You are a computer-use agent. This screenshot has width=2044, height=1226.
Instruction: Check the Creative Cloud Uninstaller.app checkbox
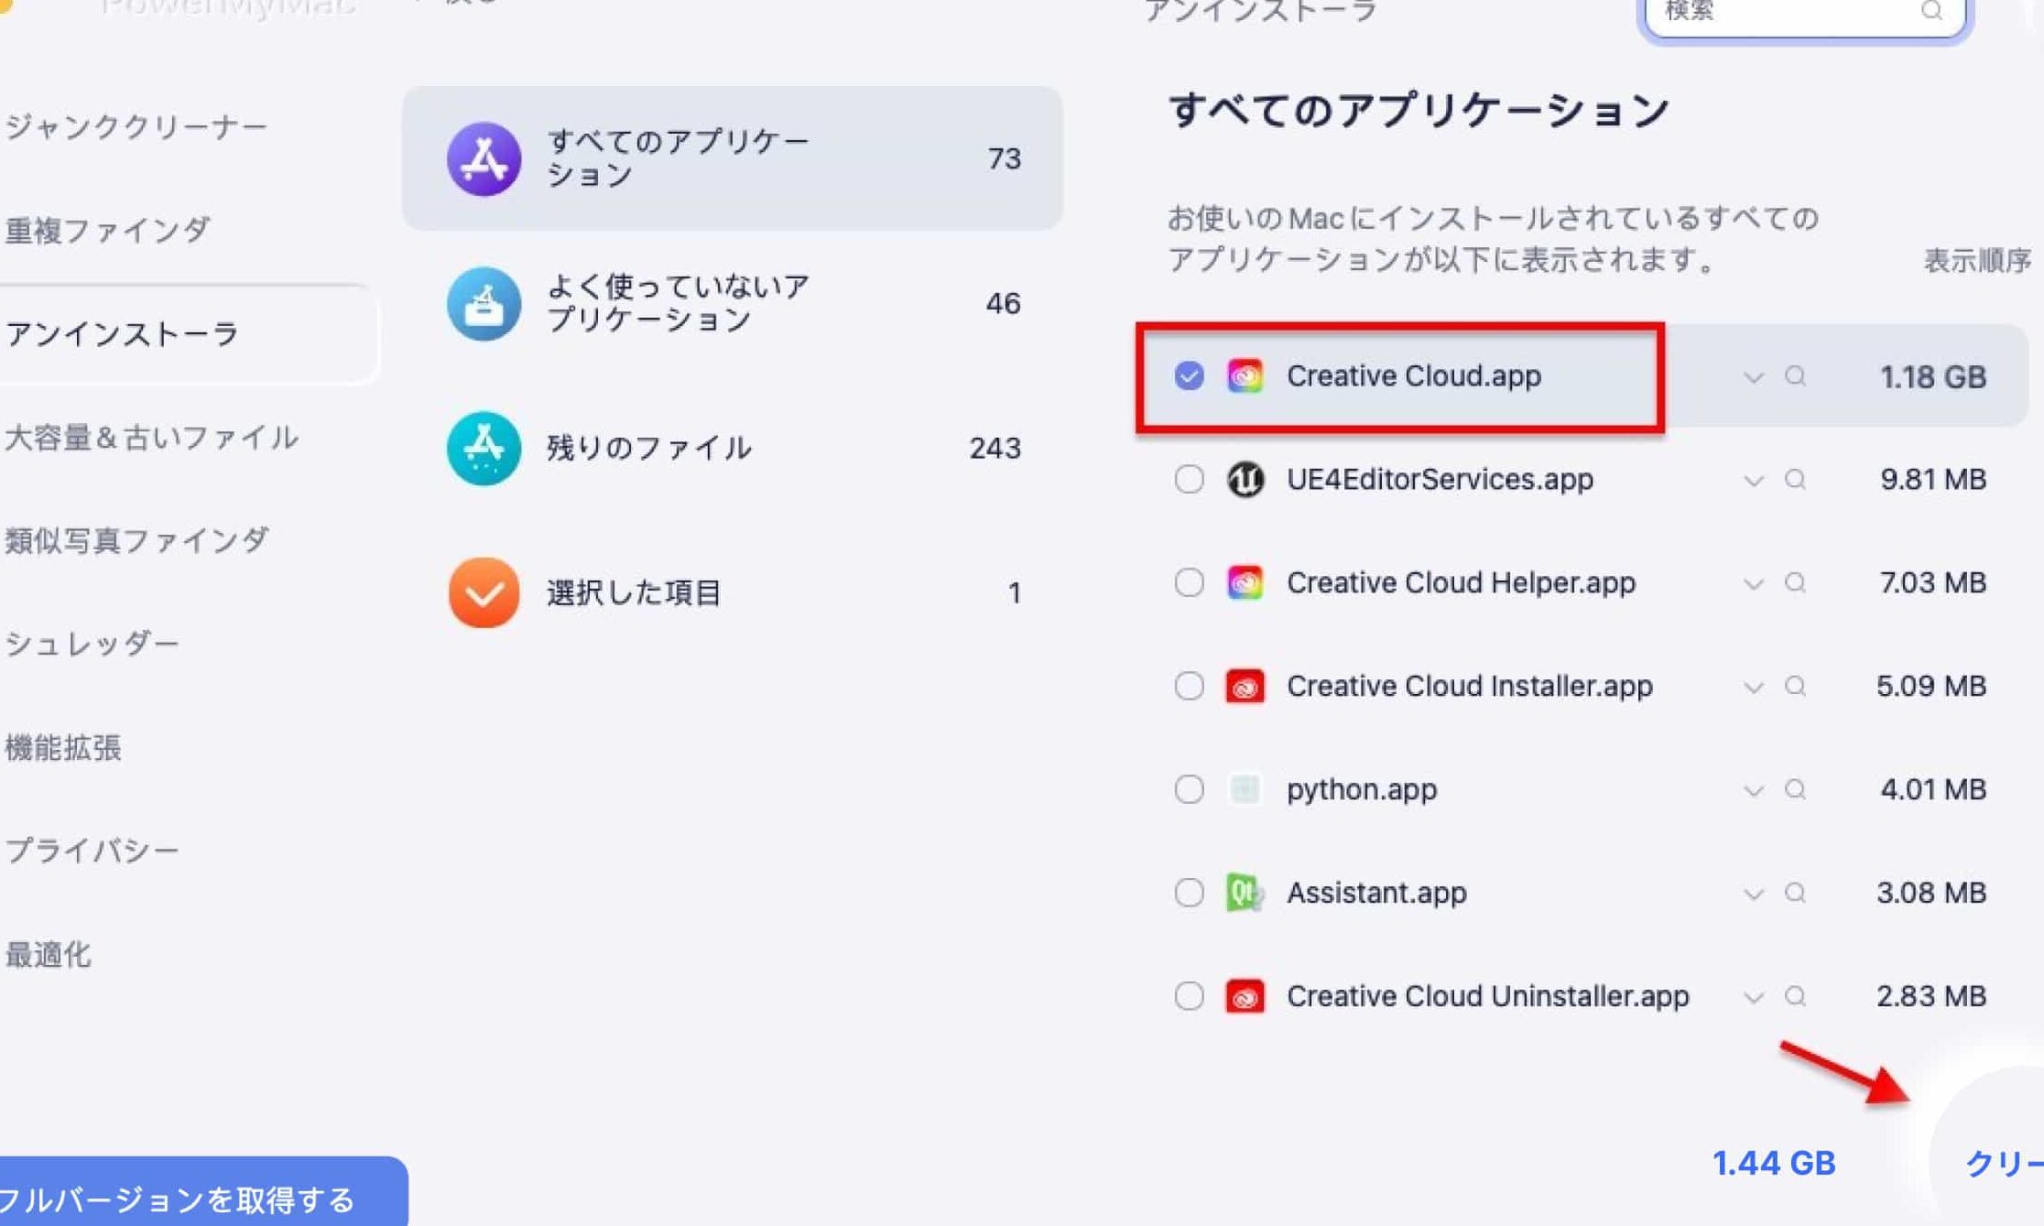coord(1189,996)
